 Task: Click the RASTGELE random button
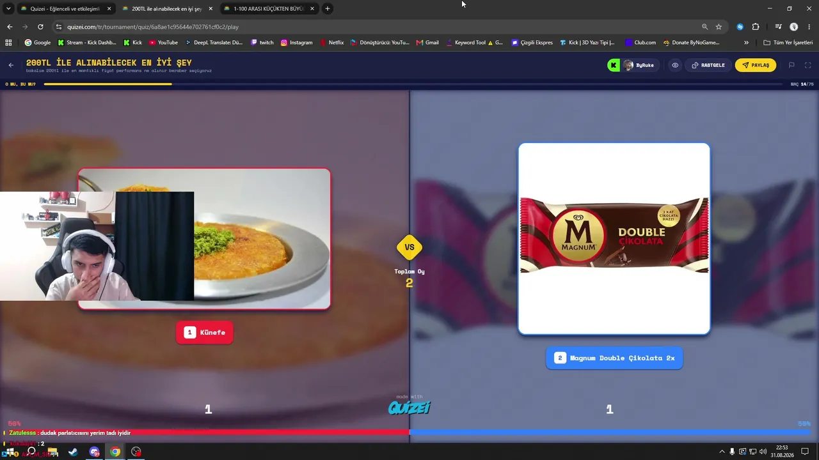tap(708, 65)
